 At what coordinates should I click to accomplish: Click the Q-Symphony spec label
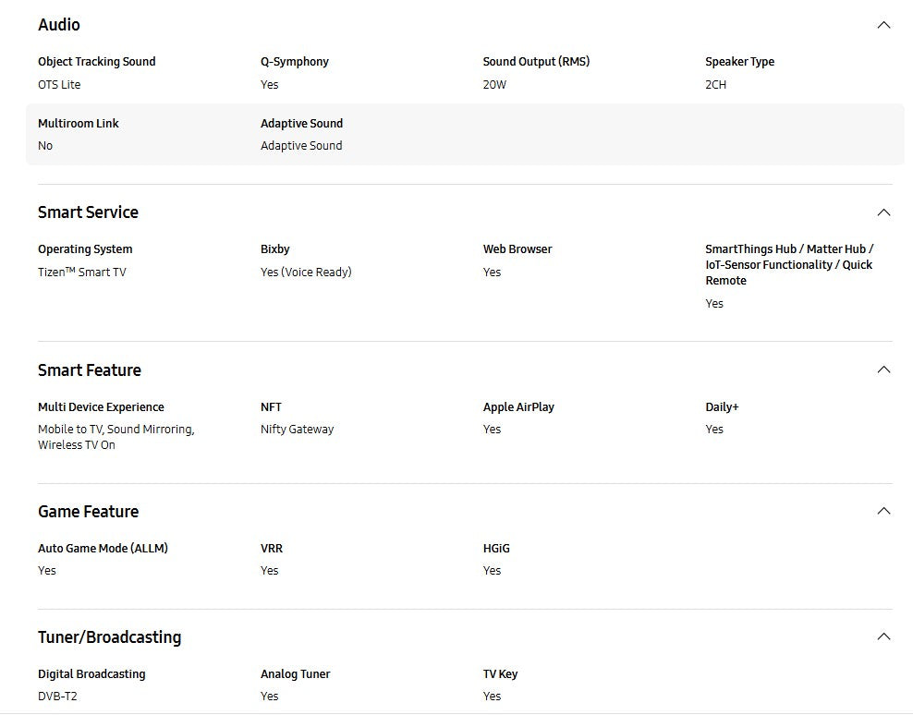click(295, 62)
